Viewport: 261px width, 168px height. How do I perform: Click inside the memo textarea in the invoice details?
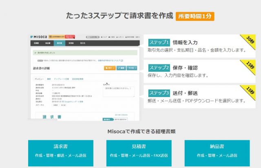(x=119, y=92)
